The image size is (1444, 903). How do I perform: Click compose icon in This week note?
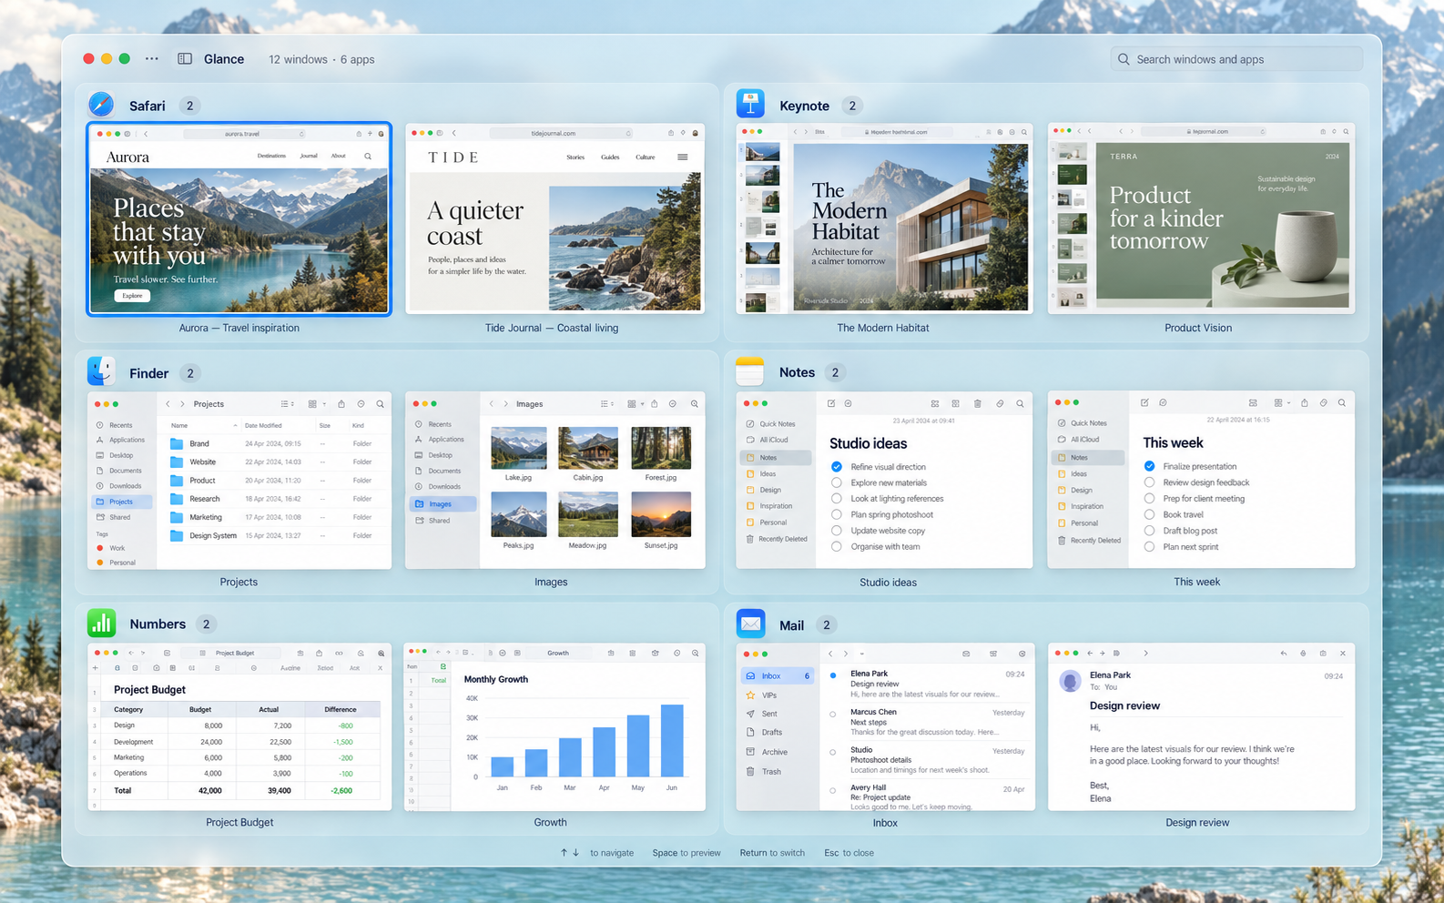tap(1144, 402)
